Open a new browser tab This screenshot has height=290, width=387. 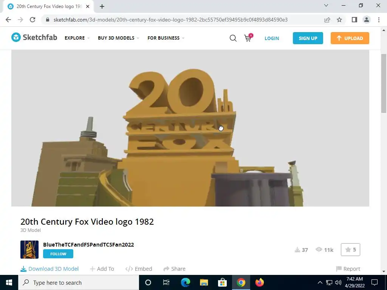coord(102,6)
